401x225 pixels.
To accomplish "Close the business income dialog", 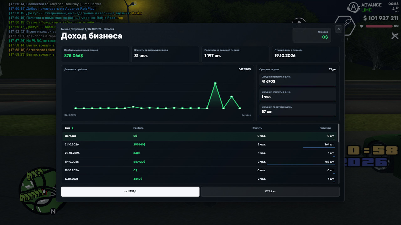I will 338,29.
